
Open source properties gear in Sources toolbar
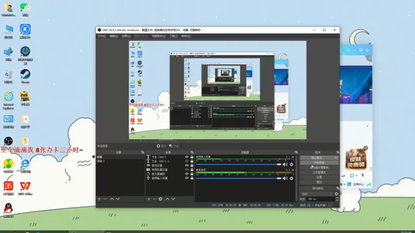click(160, 199)
